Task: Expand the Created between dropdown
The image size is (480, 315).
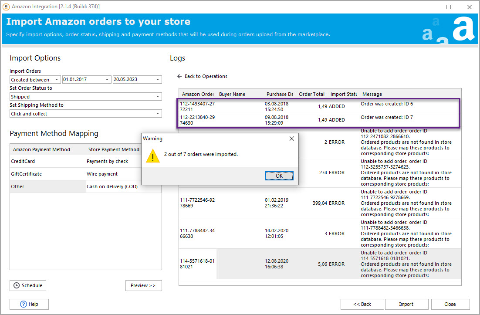Action: coord(57,80)
